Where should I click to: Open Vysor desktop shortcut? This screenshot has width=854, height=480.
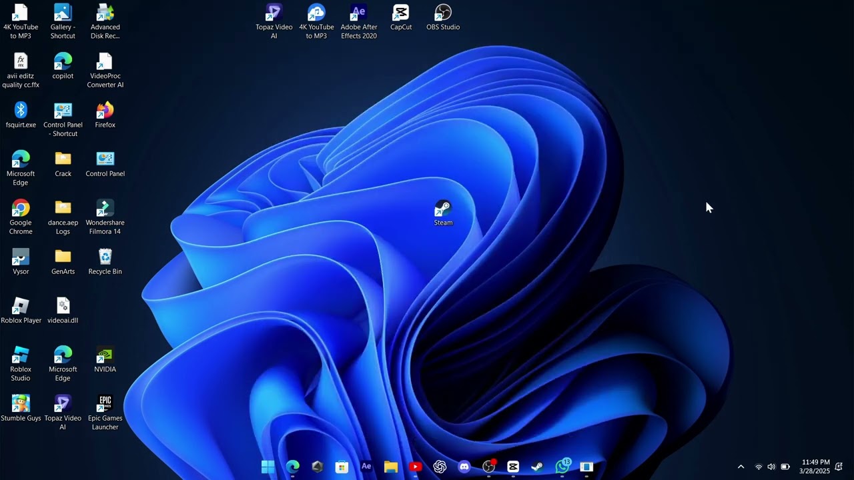coord(21,261)
